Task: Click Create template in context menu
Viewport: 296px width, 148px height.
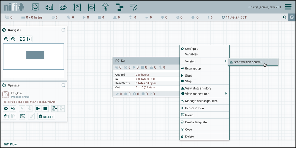Action: pyautogui.click(x=196, y=122)
